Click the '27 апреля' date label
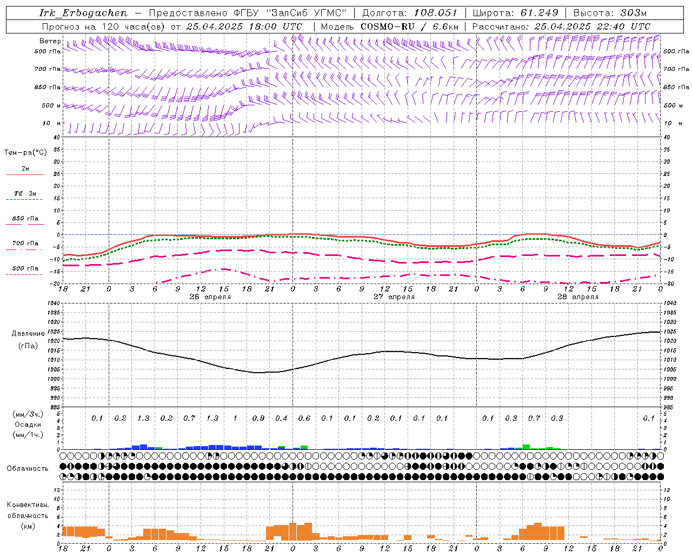The image size is (692, 553). [x=394, y=297]
